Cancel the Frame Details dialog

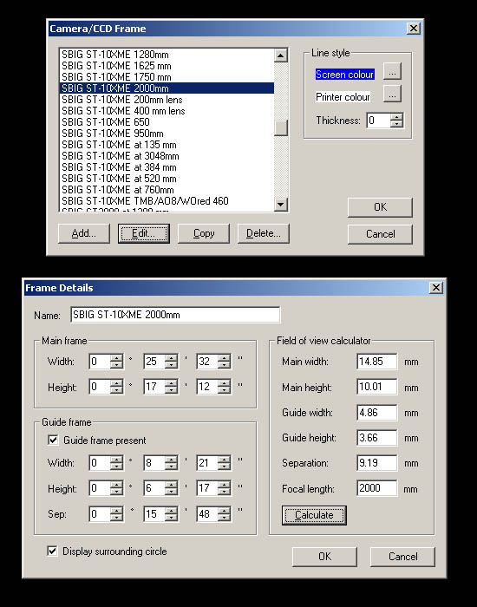[402, 557]
